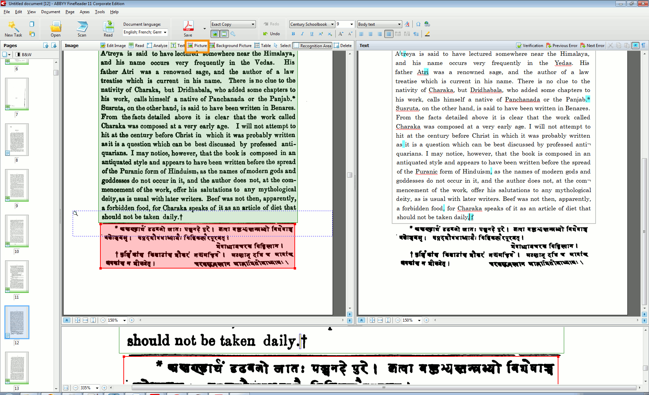The image size is (649, 395).
Task: Toggle non-printing characters paragraph mark
Action: (643, 45)
